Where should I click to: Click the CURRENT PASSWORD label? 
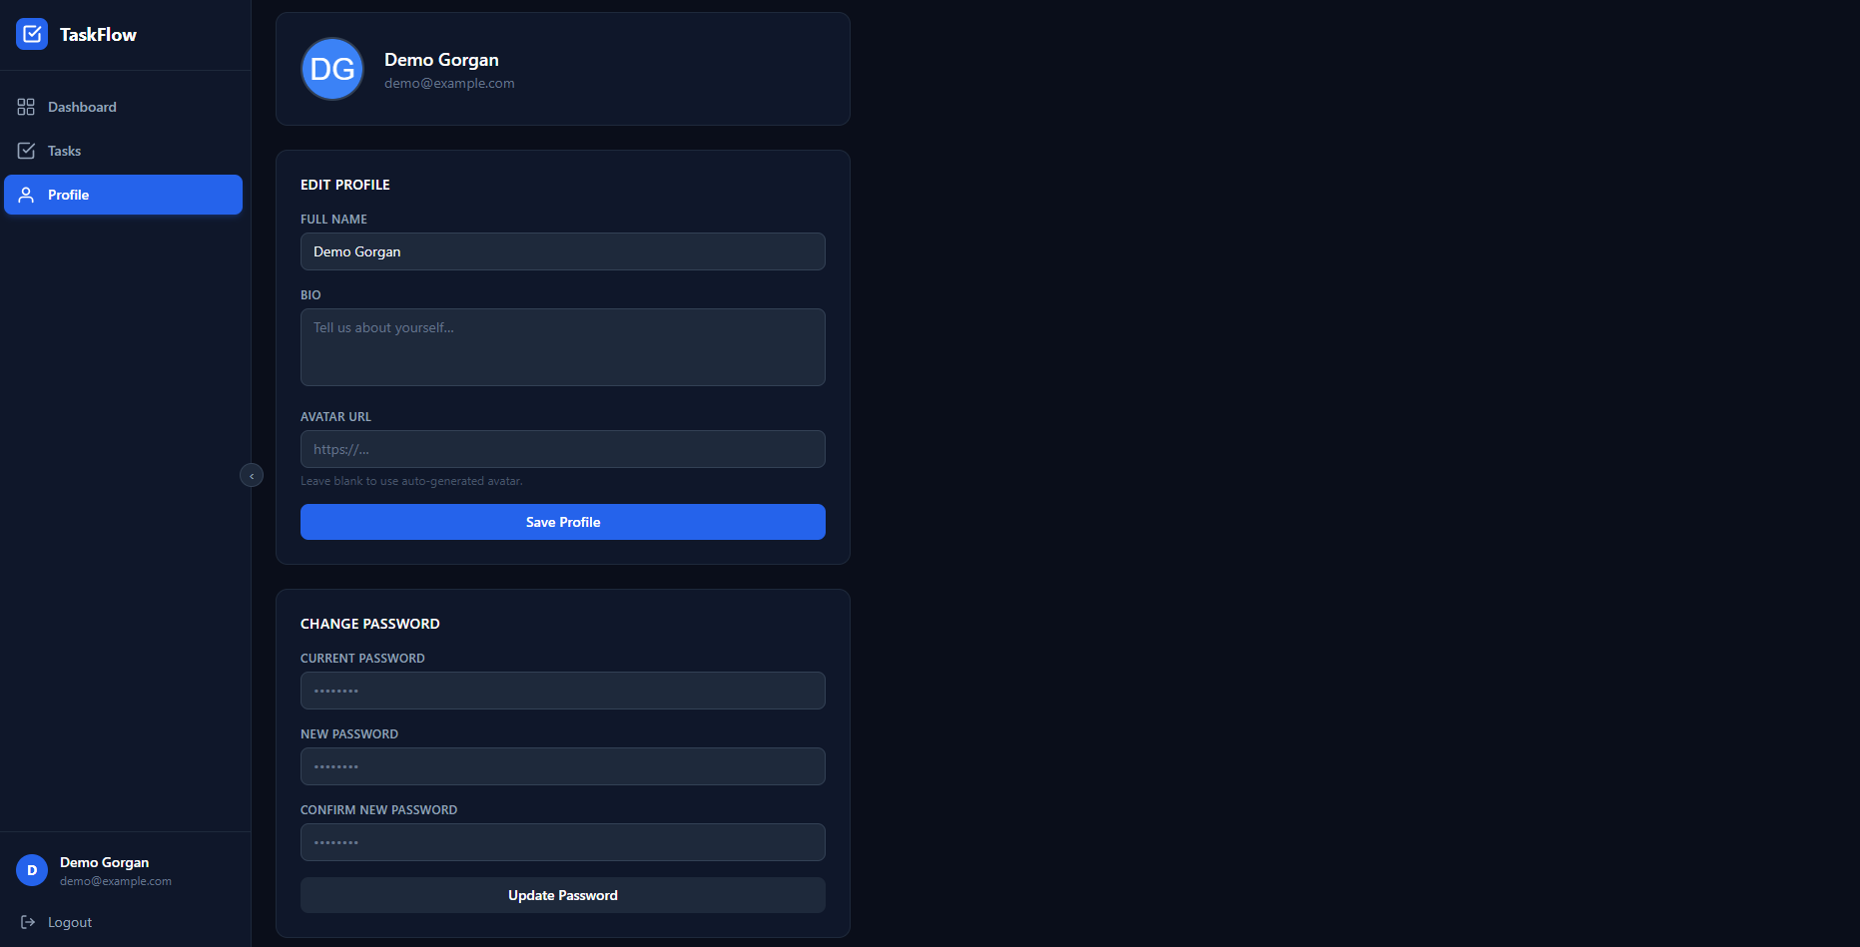coord(362,659)
